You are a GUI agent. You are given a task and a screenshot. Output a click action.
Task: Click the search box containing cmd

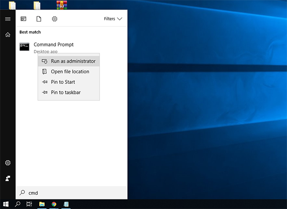click(x=72, y=193)
